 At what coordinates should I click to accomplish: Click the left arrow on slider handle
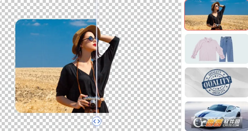pos(95,121)
